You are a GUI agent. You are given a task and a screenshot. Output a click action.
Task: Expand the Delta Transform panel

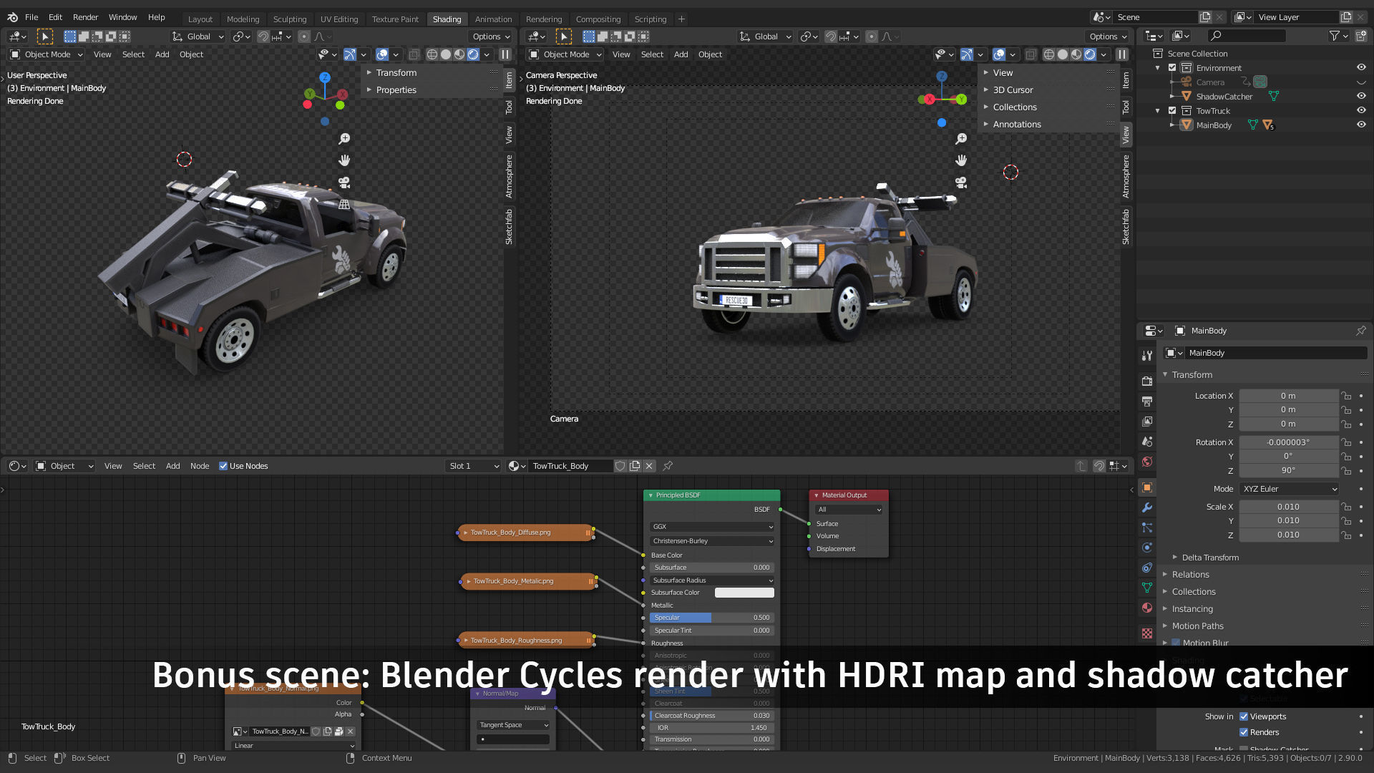tap(1210, 558)
